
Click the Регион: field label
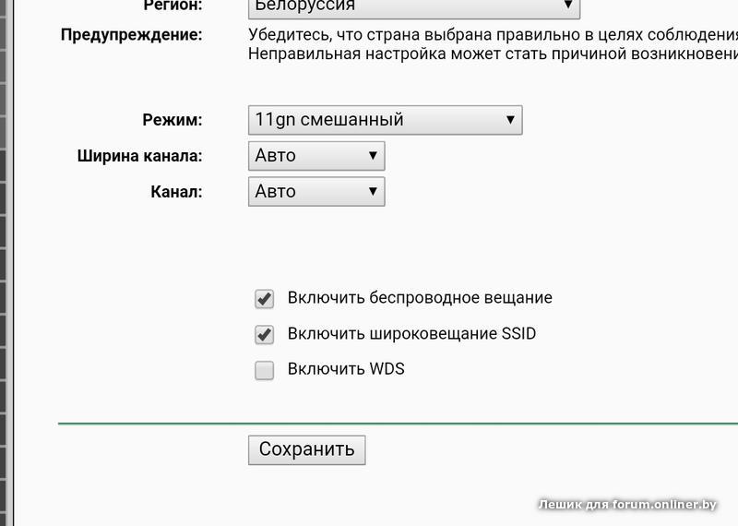pyautogui.click(x=173, y=6)
